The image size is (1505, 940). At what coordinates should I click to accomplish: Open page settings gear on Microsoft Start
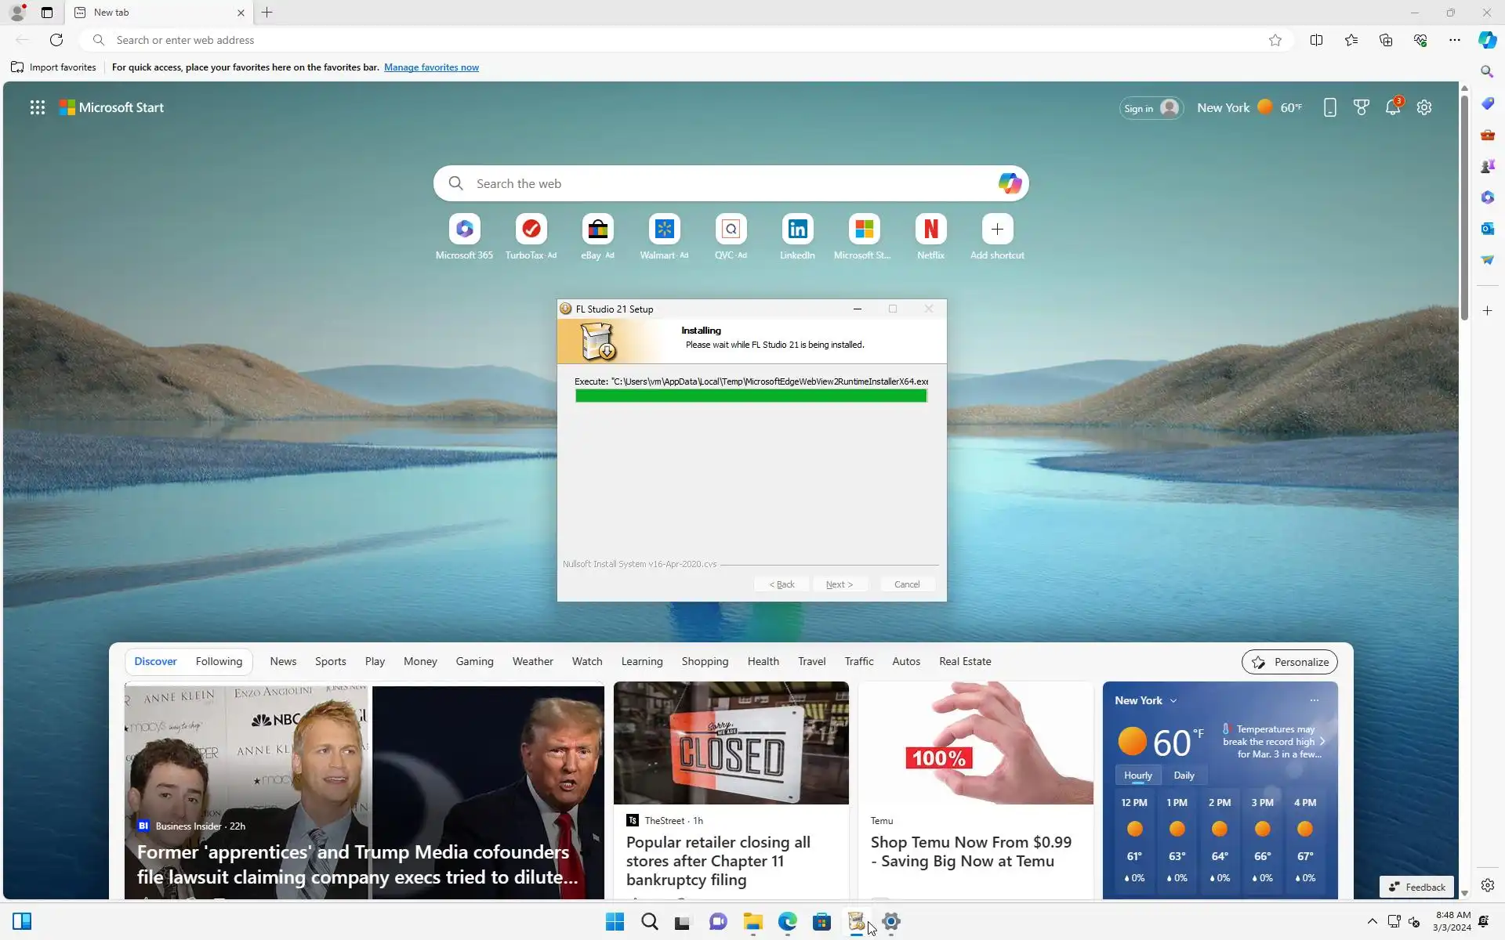click(x=1424, y=108)
